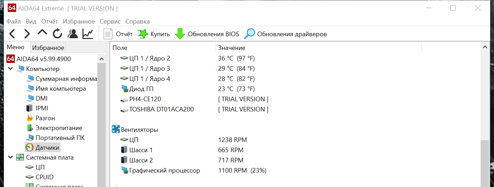Select Электропитание in the tree

point(58,128)
